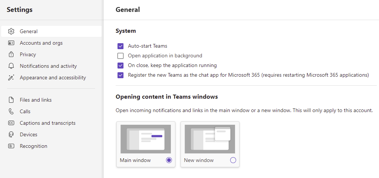Open Captions and transcripts settings
The width and height of the screenshot is (379, 178).
[x=51, y=123]
